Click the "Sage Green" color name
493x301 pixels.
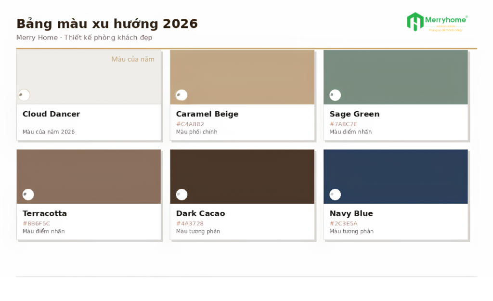coord(354,114)
